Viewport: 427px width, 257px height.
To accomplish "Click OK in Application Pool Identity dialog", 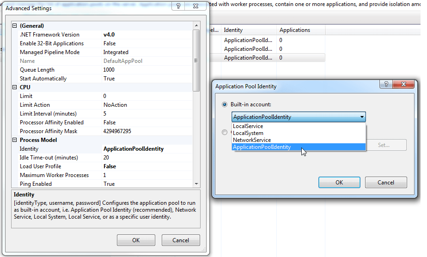I will (339, 183).
